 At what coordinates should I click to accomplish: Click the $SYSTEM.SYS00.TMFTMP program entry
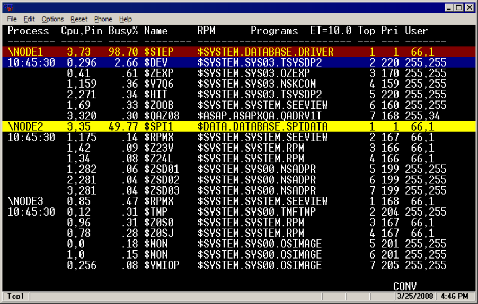(259, 212)
